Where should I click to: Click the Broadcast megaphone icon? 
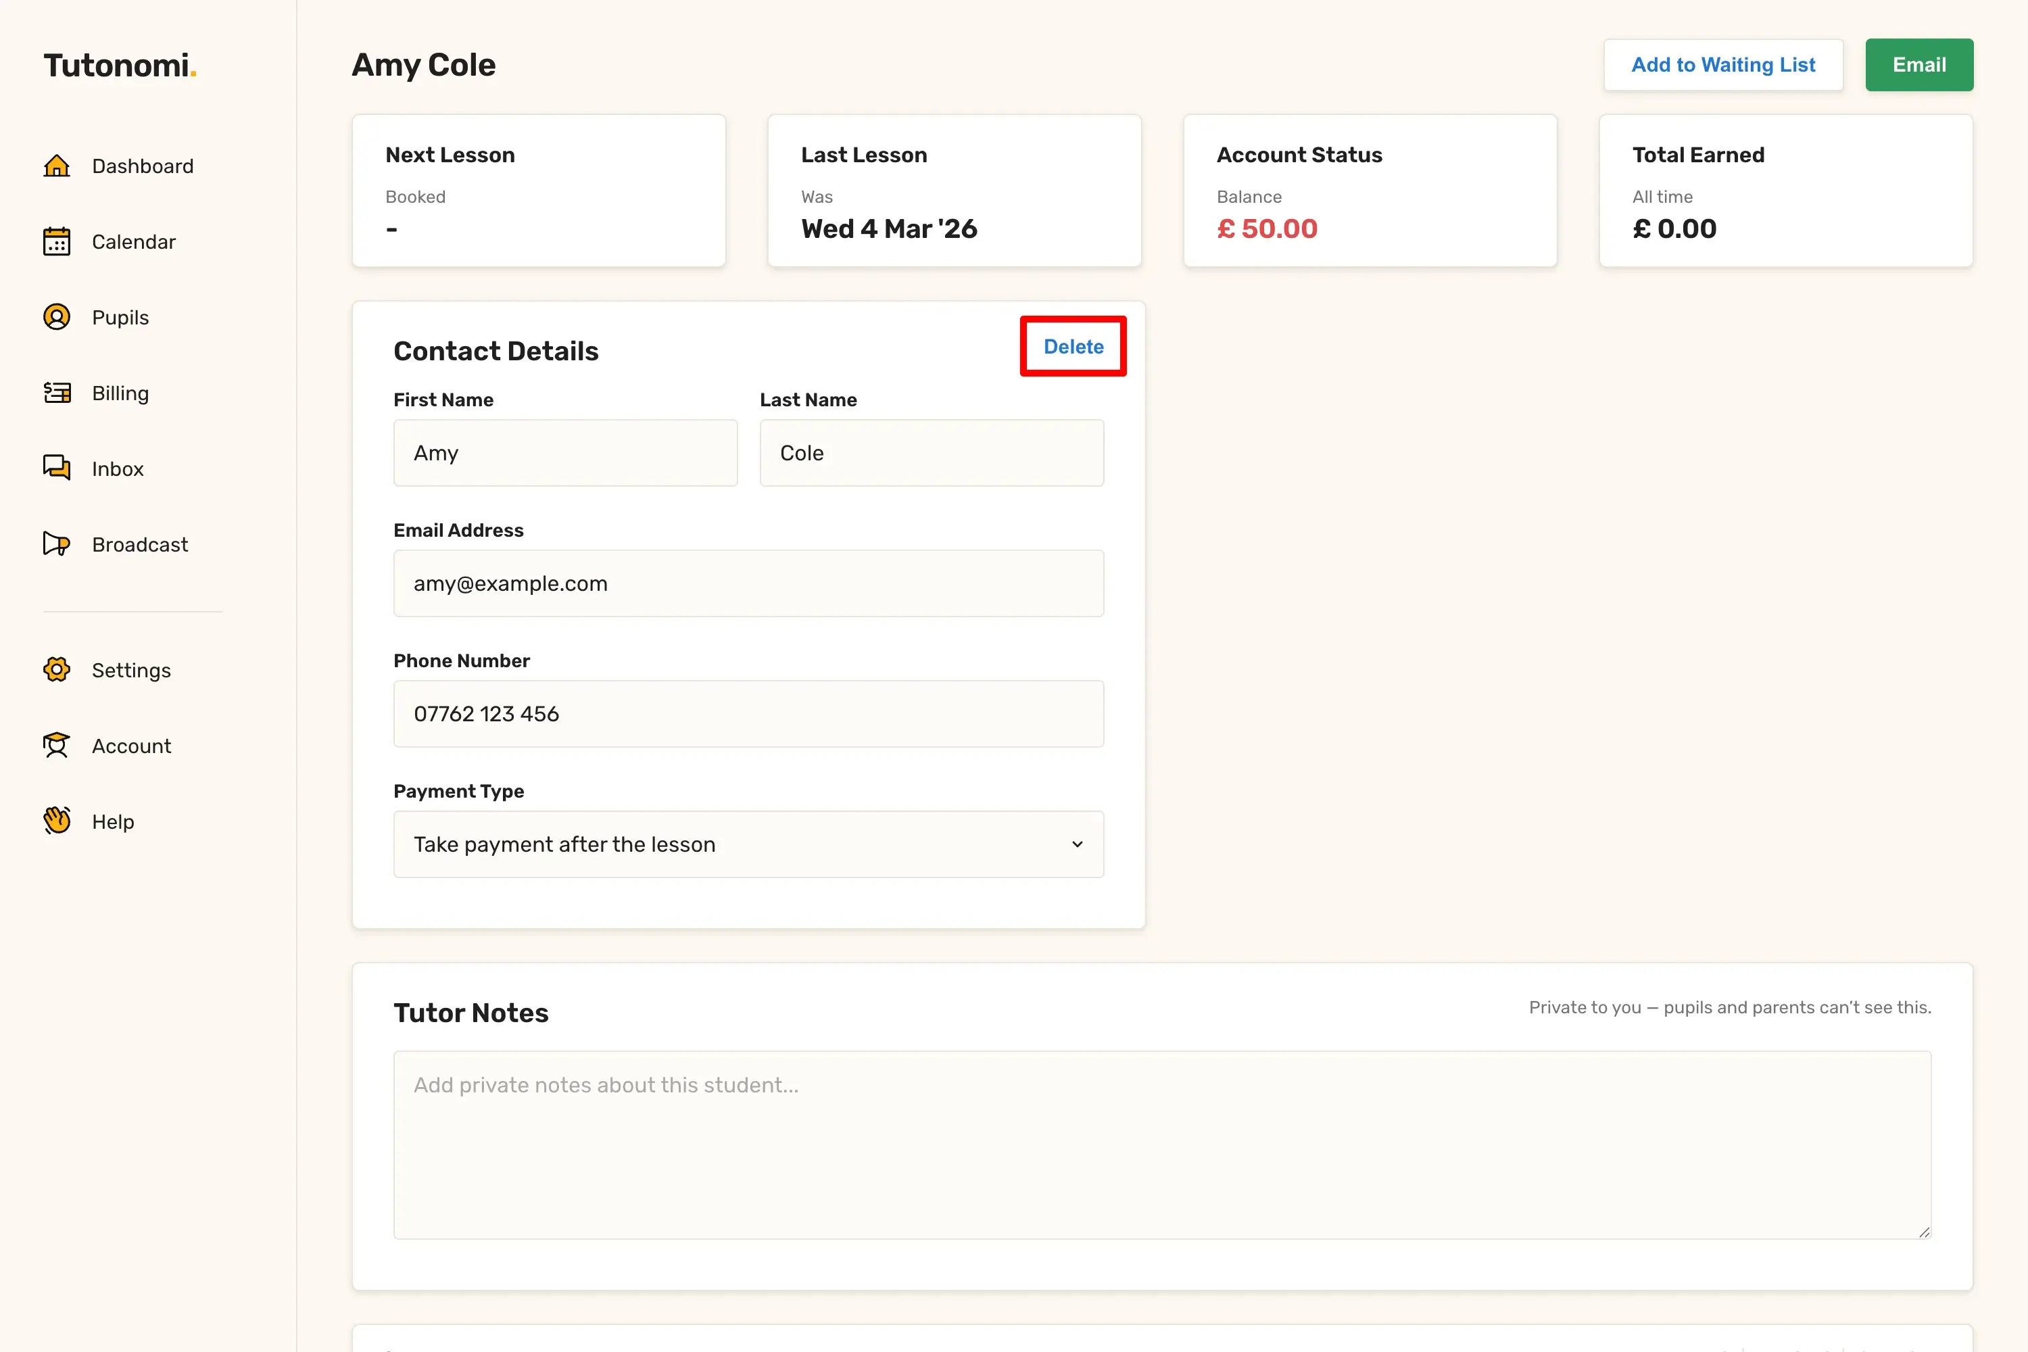pyautogui.click(x=57, y=544)
